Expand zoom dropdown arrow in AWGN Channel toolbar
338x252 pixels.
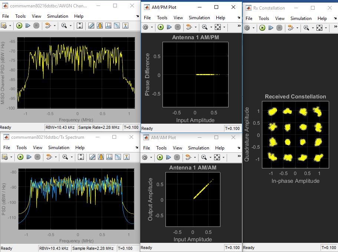[x=70, y=26]
